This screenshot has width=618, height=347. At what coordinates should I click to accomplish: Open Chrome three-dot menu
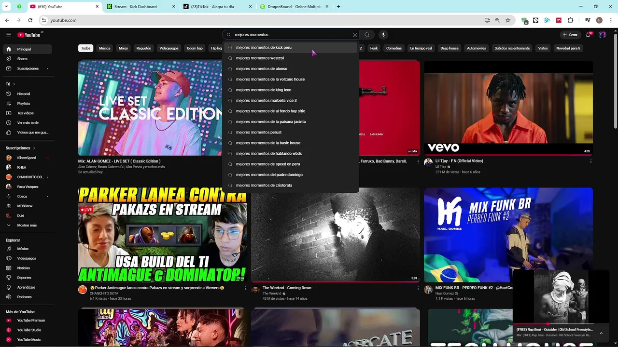611,20
